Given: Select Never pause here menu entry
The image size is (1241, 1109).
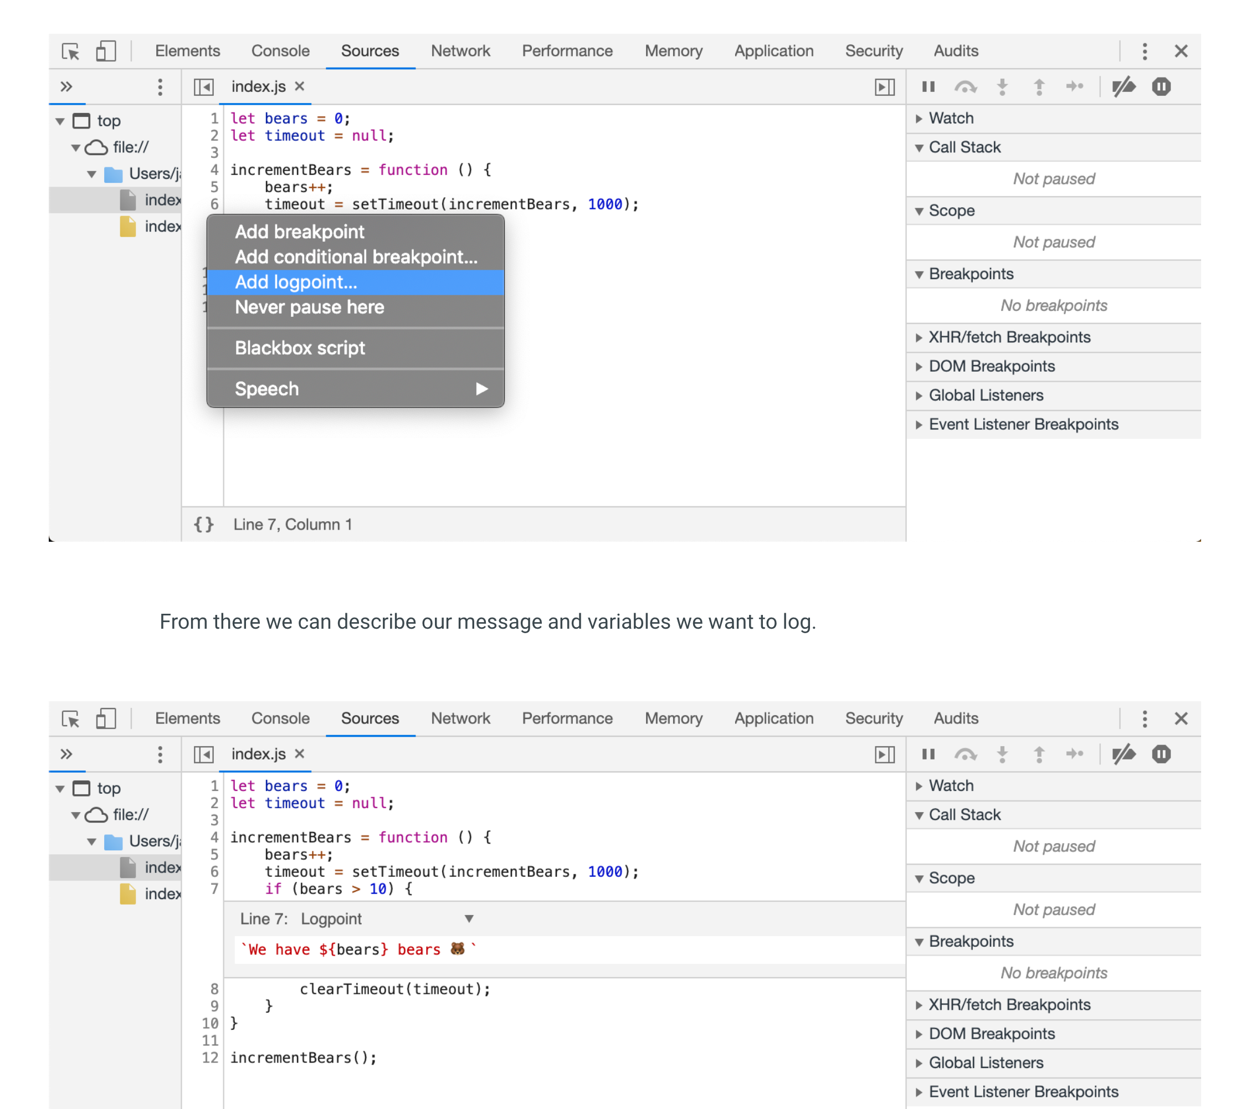Looking at the screenshot, I should (310, 307).
